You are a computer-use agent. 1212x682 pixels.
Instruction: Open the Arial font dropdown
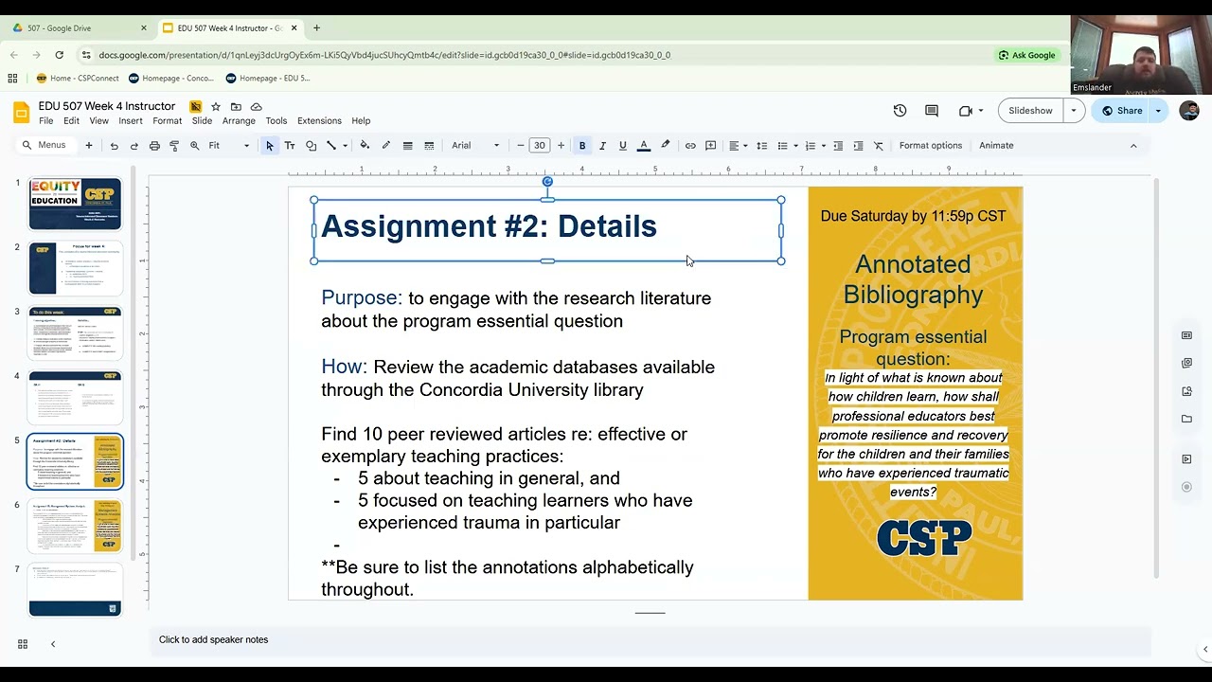tap(475, 146)
